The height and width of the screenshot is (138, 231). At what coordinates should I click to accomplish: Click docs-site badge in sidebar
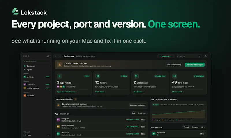tap(25, 95)
